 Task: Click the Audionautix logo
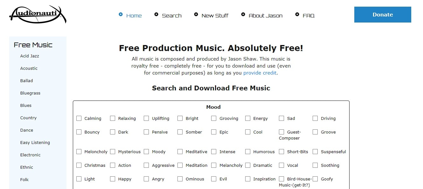(38, 15)
